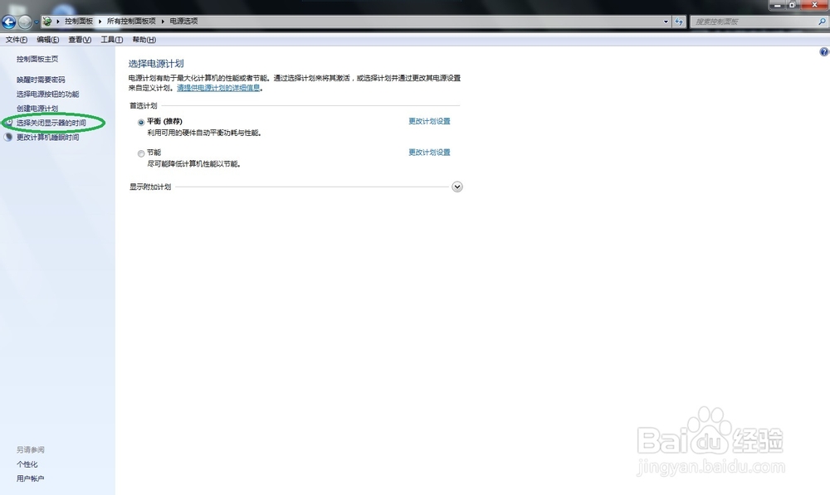Expand arrow after 所有控制面板项 breadcrumb
This screenshot has height=495, width=830.
163,22
